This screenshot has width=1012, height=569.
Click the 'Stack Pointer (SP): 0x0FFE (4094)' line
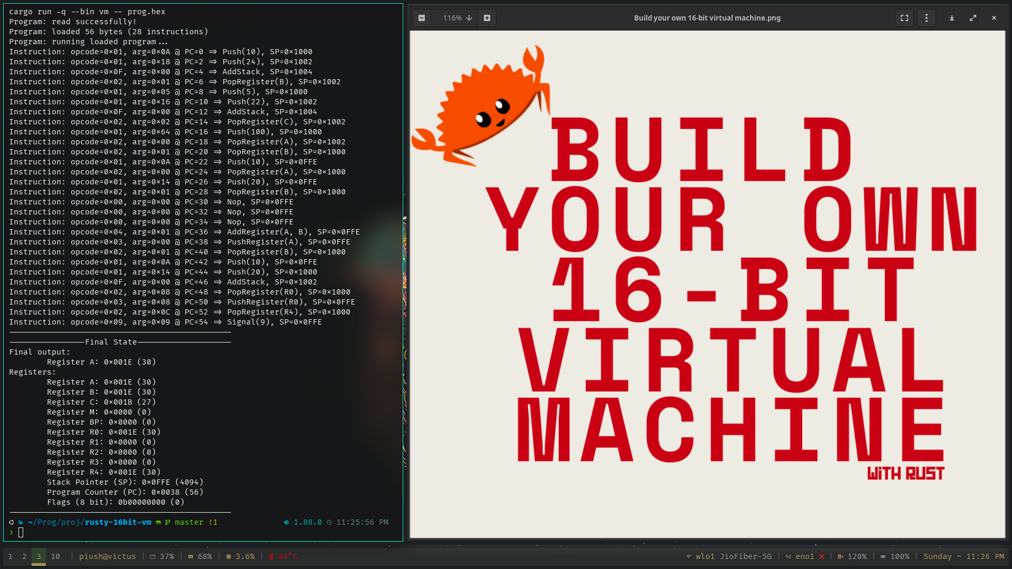click(x=125, y=482)
